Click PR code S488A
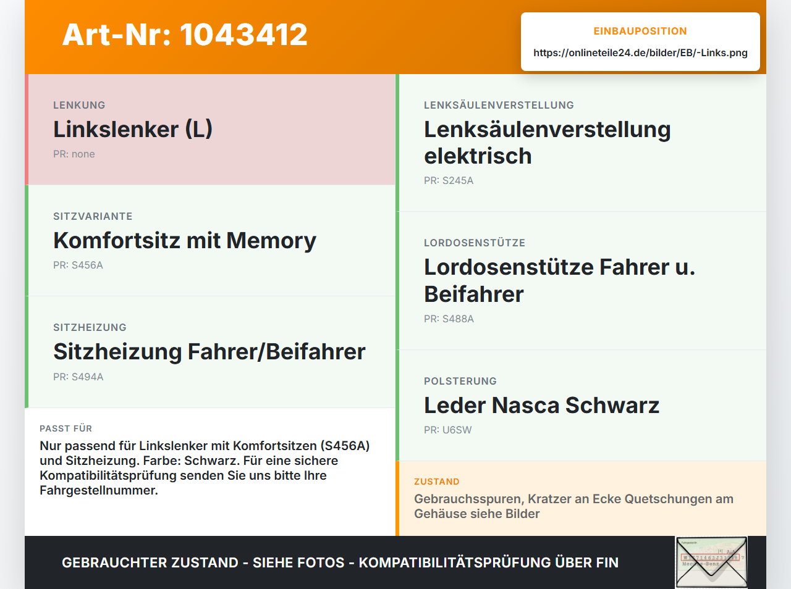Image resolution: width=791 pixels, height=589 pixels. (449, 319)
